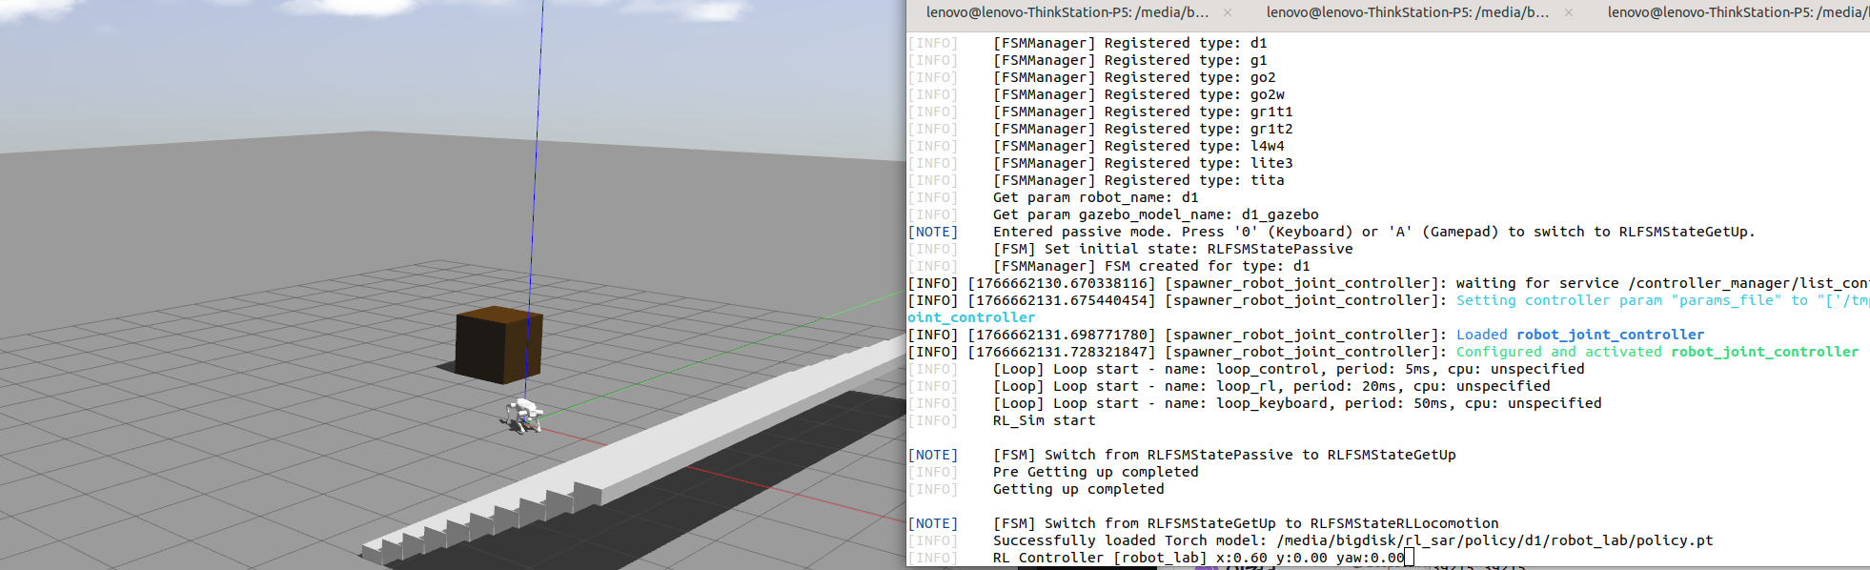This screenshot has width=1870, height=570.
Task: Click the blue vertical Z-axis line
Action: click(537, 191)
